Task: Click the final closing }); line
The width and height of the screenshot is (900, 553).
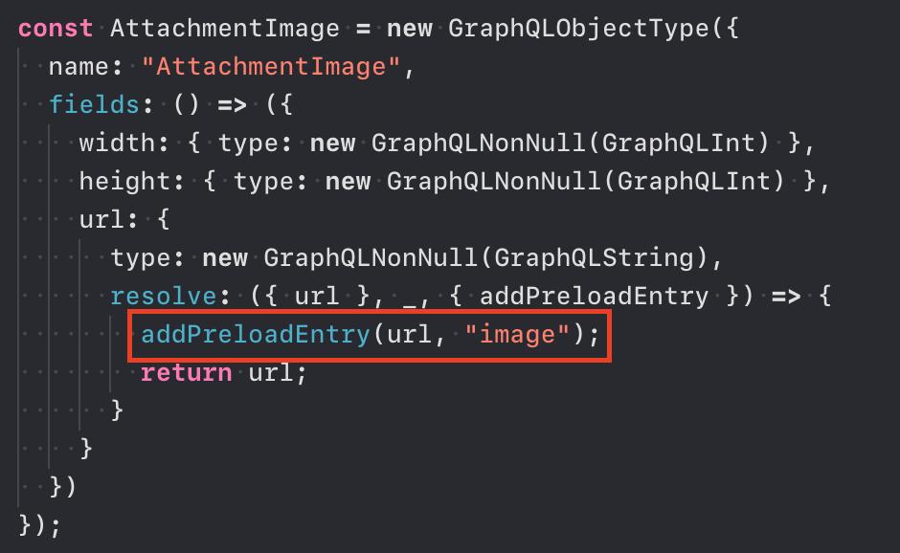Action: [39, 525]
